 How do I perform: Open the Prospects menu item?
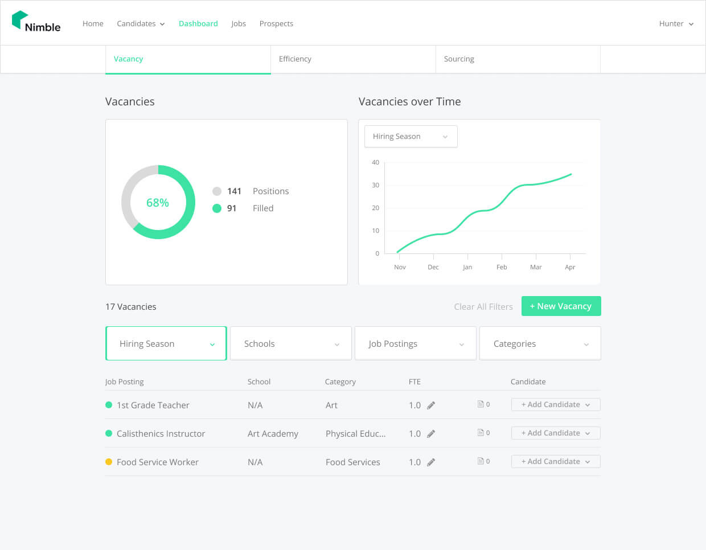[276, 23]
